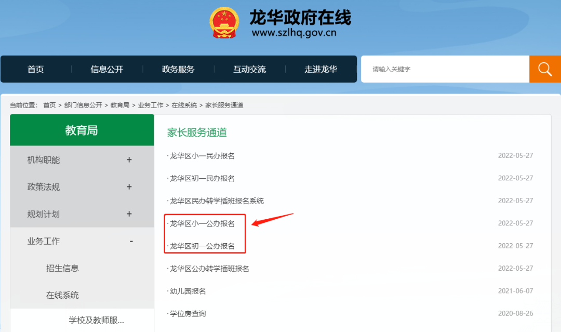Click 首页 in the breadcrumb
The image size is (561, 332).
pyautogui.click(x=49, y=105)
